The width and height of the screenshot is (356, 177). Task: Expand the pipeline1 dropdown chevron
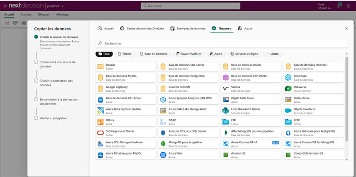click(x=62, y=6)
